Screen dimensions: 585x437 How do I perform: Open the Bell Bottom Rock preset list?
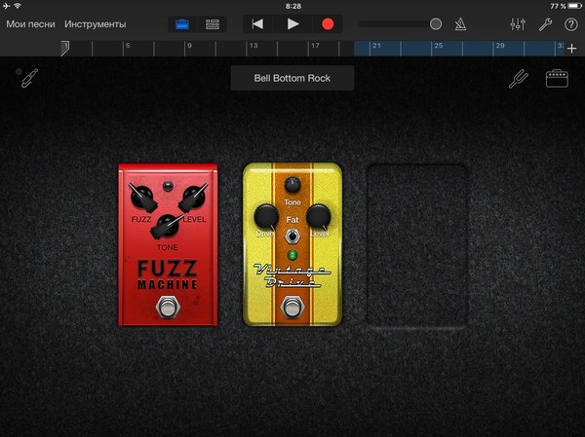(x=292, y=78)
